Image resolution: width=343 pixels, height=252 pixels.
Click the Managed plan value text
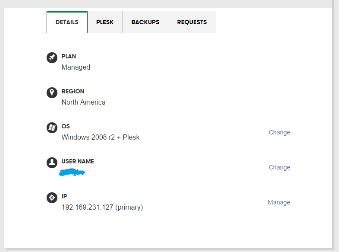pos(76,67)
